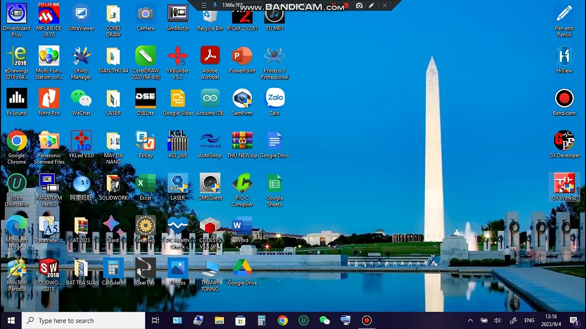Launch IObit Uninstaller from the desktop
Image resolution: width=586 pixels, height=329 pixels.
point(16,191)
